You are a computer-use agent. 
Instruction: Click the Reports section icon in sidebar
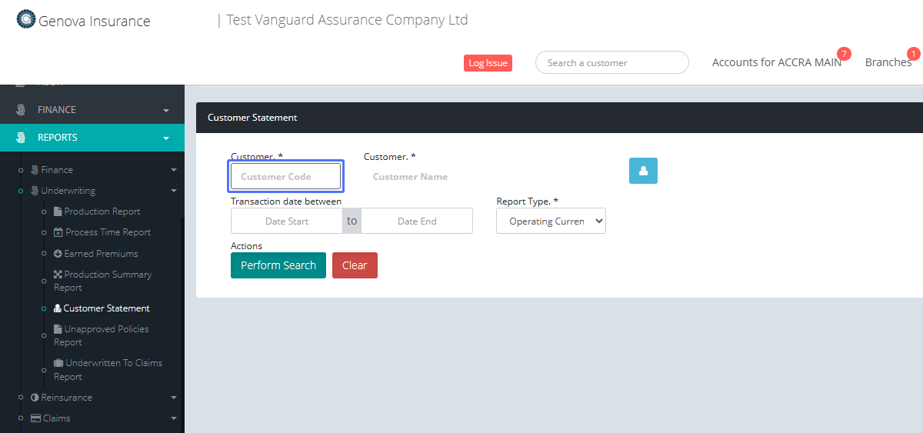(x=21, y=138)
